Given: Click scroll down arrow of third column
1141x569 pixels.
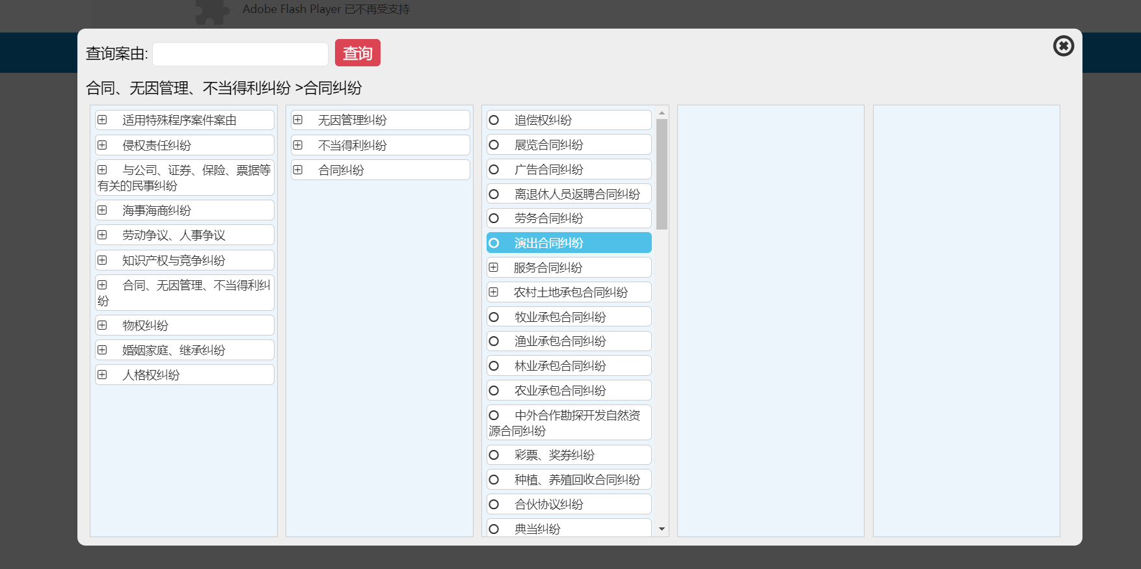Looking at the screenshot, I should [662, 529].
